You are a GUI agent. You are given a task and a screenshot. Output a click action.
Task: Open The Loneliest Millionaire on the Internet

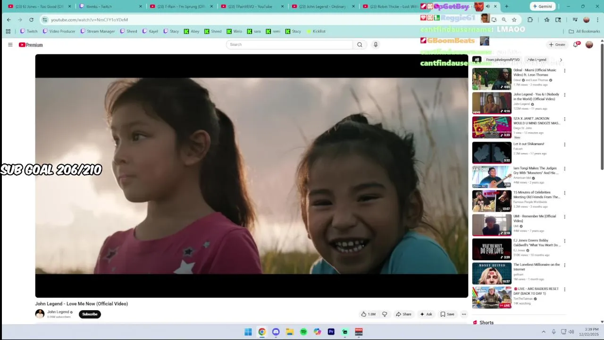click(537, 267)
